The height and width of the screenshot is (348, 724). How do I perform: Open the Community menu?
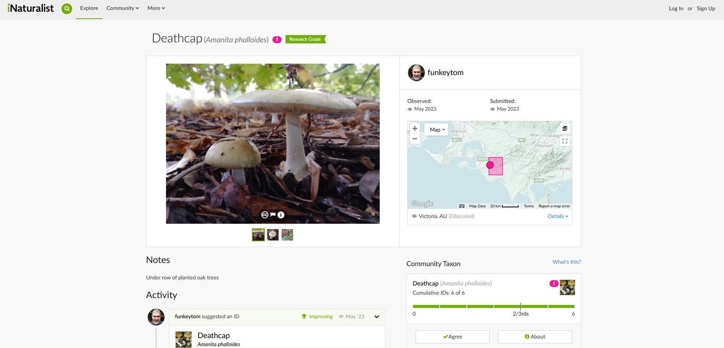pyautogui.click(x=123, y=8)
